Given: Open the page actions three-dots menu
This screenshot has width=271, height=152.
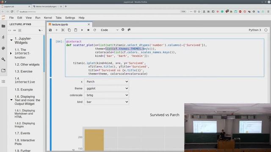Looking at the screenshot, I should click(x=191, y=11).
